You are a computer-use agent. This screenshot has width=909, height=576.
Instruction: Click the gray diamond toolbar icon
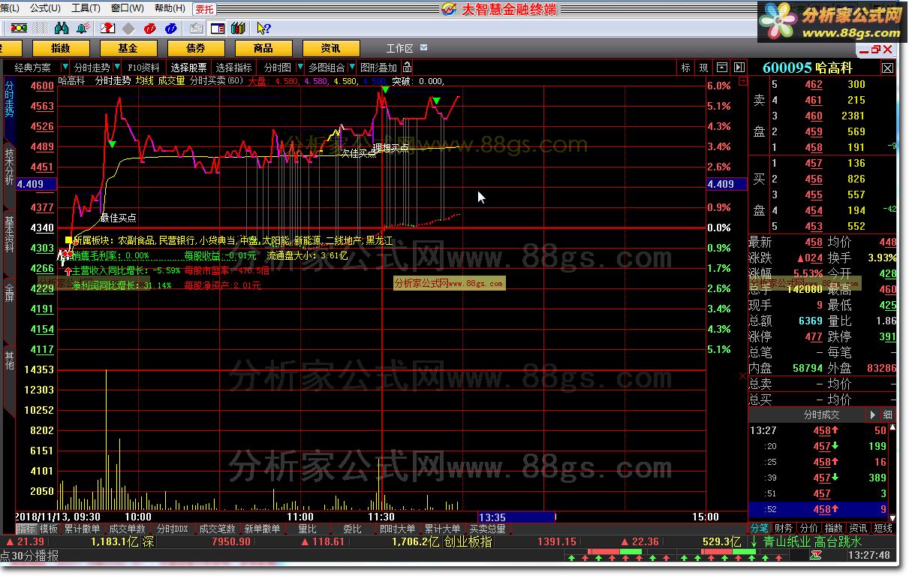[128, 29]
